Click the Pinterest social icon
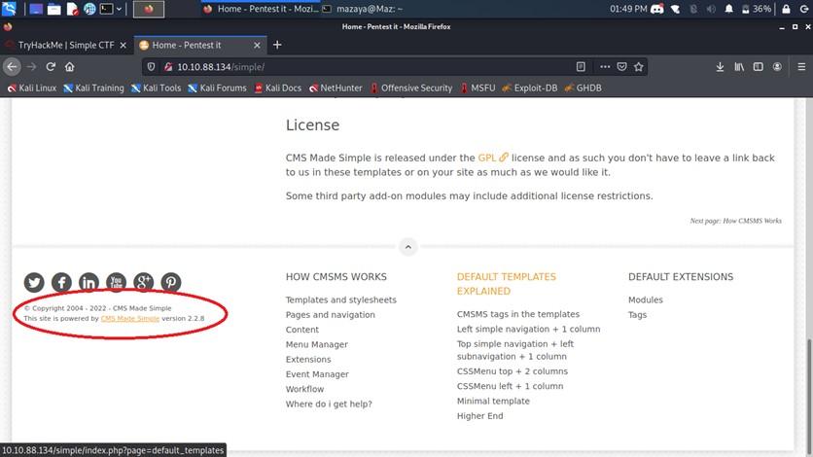 click(171, 283)
